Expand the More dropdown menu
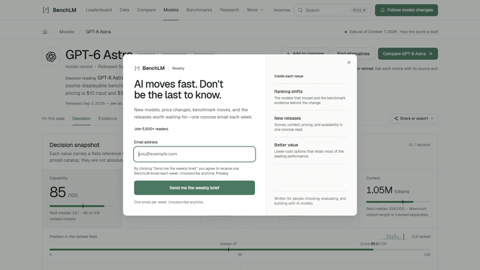The height and width of the screenshot is (270, 480). point(255,10)
